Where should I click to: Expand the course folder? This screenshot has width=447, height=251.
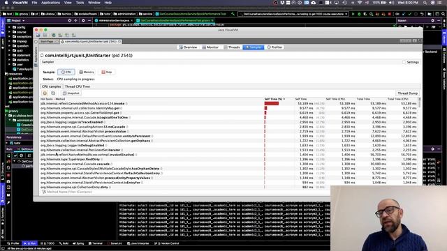click(x=9, y=32)
